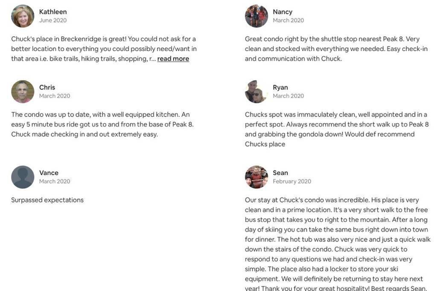Expand Kathleen's review with read more
The image size is (437, 291).
pyautogui.click(x=173, y=59)
